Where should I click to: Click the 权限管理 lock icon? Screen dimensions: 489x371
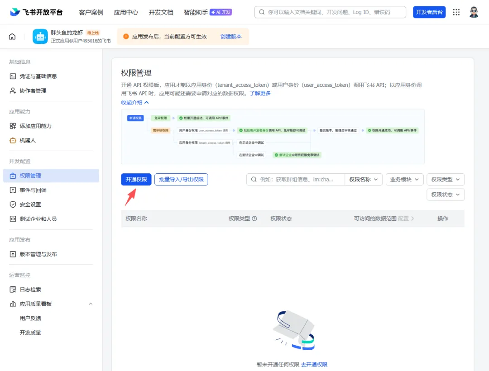pos(13,176)
